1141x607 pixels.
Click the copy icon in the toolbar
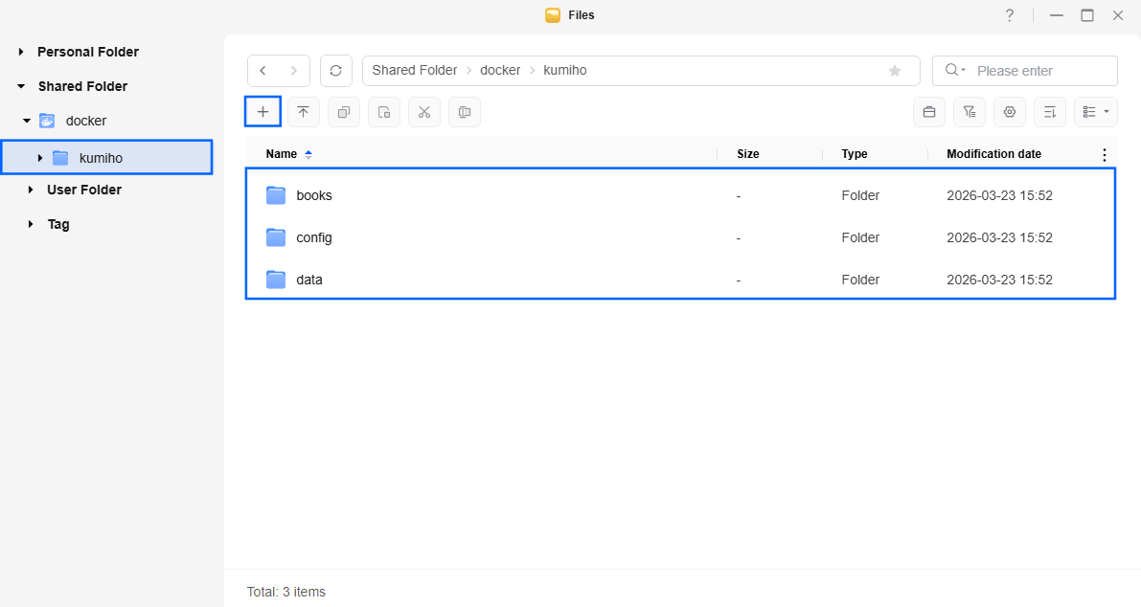[343, 112]
